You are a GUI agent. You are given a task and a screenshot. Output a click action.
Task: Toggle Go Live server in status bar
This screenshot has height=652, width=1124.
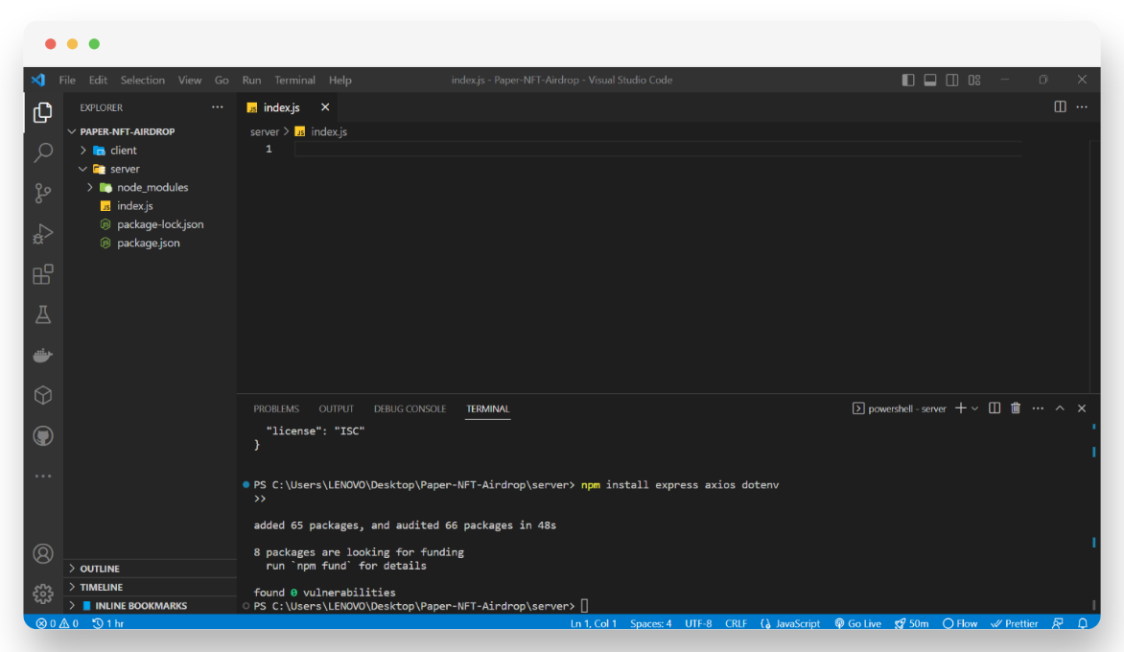[857, 623]
